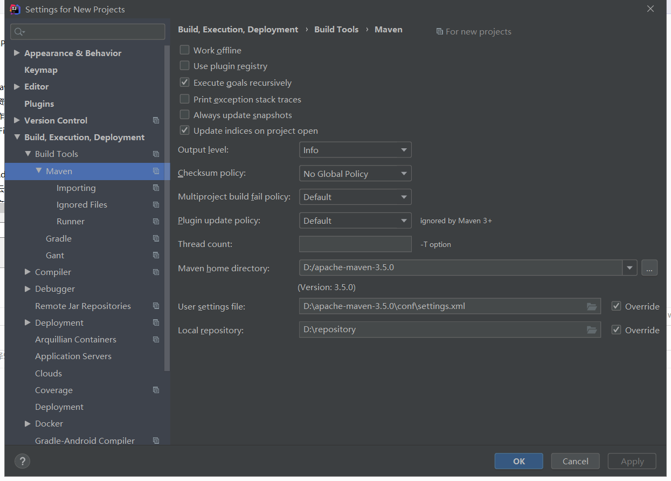Click the per-project icon next to Build Tools
Screen dimensions: 671x481
click(x=156, y=154)
